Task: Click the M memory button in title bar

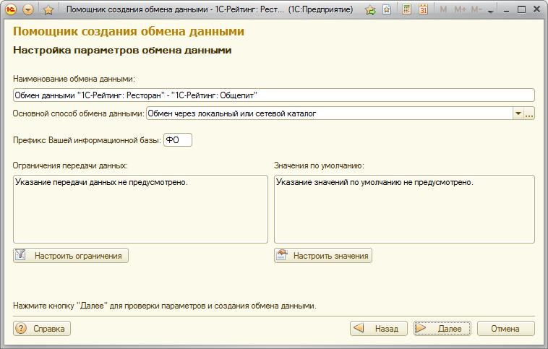Action: pyautogui.click(x=443, y=10)
